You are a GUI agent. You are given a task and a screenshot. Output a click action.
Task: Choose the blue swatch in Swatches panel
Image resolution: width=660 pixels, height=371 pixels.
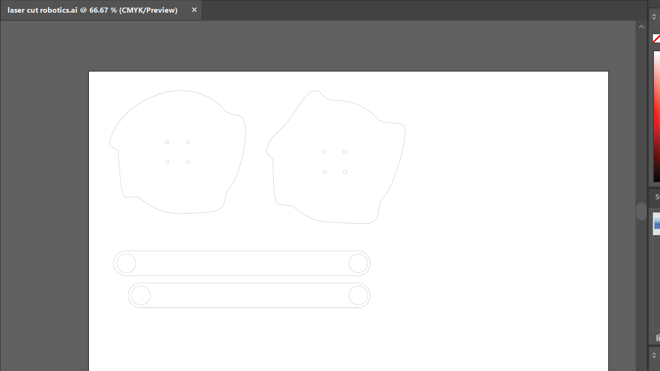(657, 224)
